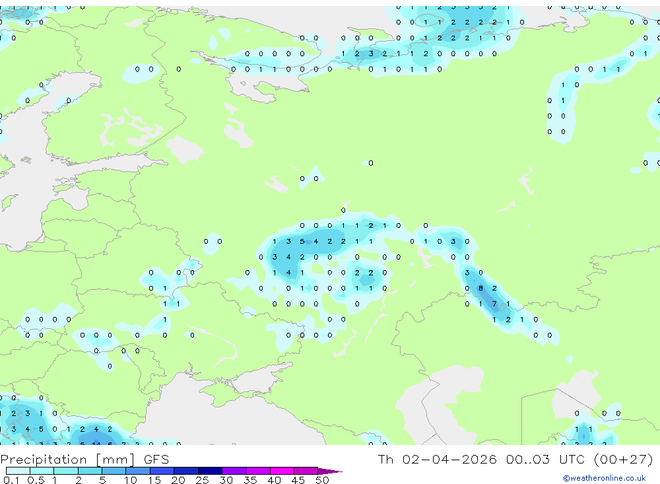The height and width of the screenshot is (484, 660).
Task: Pick the 25–30 mm navy legend swatch
Action: click(210, 471)
